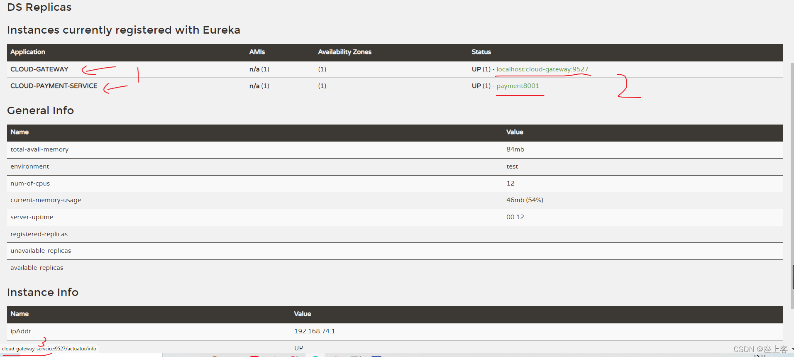Image resolution: width=794 pixels, height=357 pixels.
Task: Click the Value header in Instance Info table
Action: (x=303, y=314)
